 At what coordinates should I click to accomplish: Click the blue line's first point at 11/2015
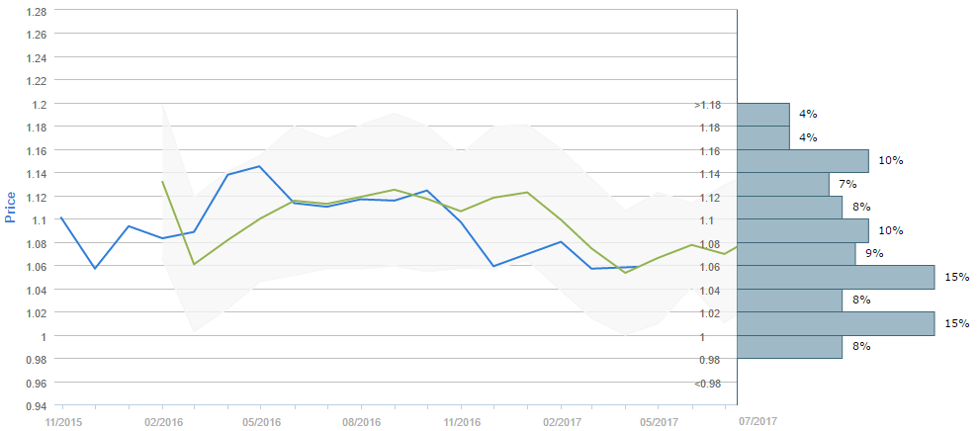click(x=61, y=217)
